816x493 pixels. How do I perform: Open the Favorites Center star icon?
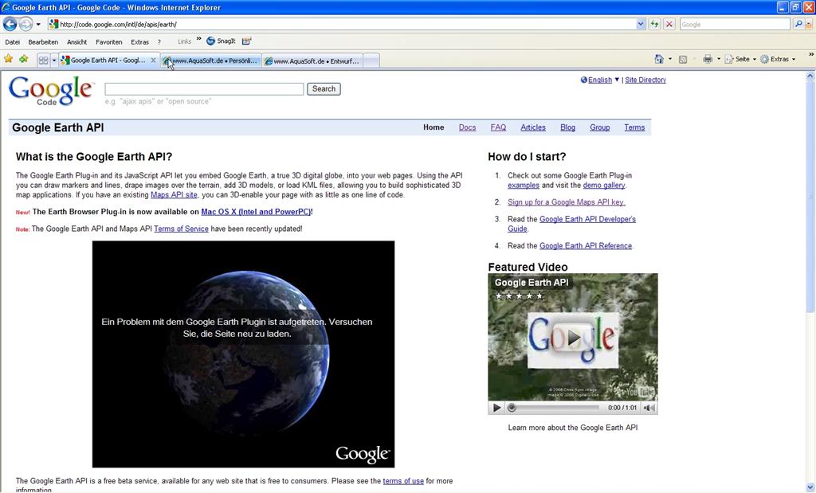pyautogui.click(x=9, y=60)
